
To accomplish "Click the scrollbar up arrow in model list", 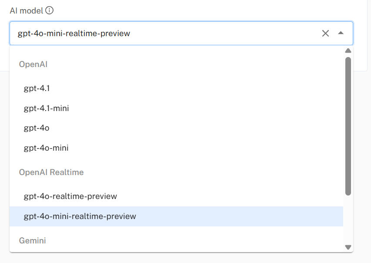I will coord(348,51).
